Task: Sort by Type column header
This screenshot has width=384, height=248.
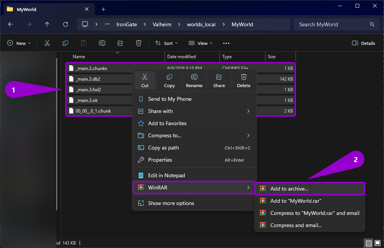Action: [x=242, y=57]
